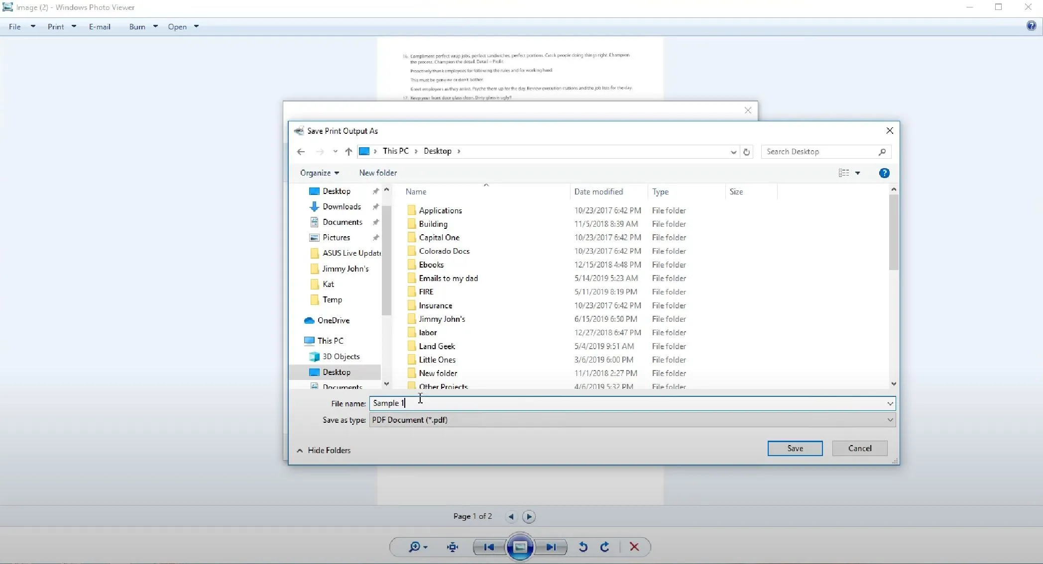The width and height of the screenshot is (1043, 564).
Task: Open the Print menu
Action: 56,26
